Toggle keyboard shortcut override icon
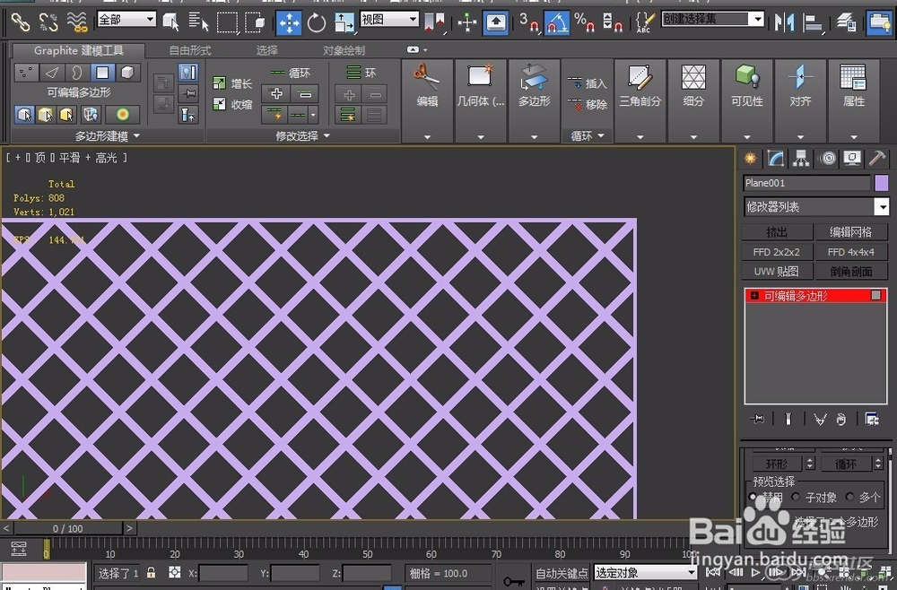Screen dimensions: 897x590 pos(495,23)
